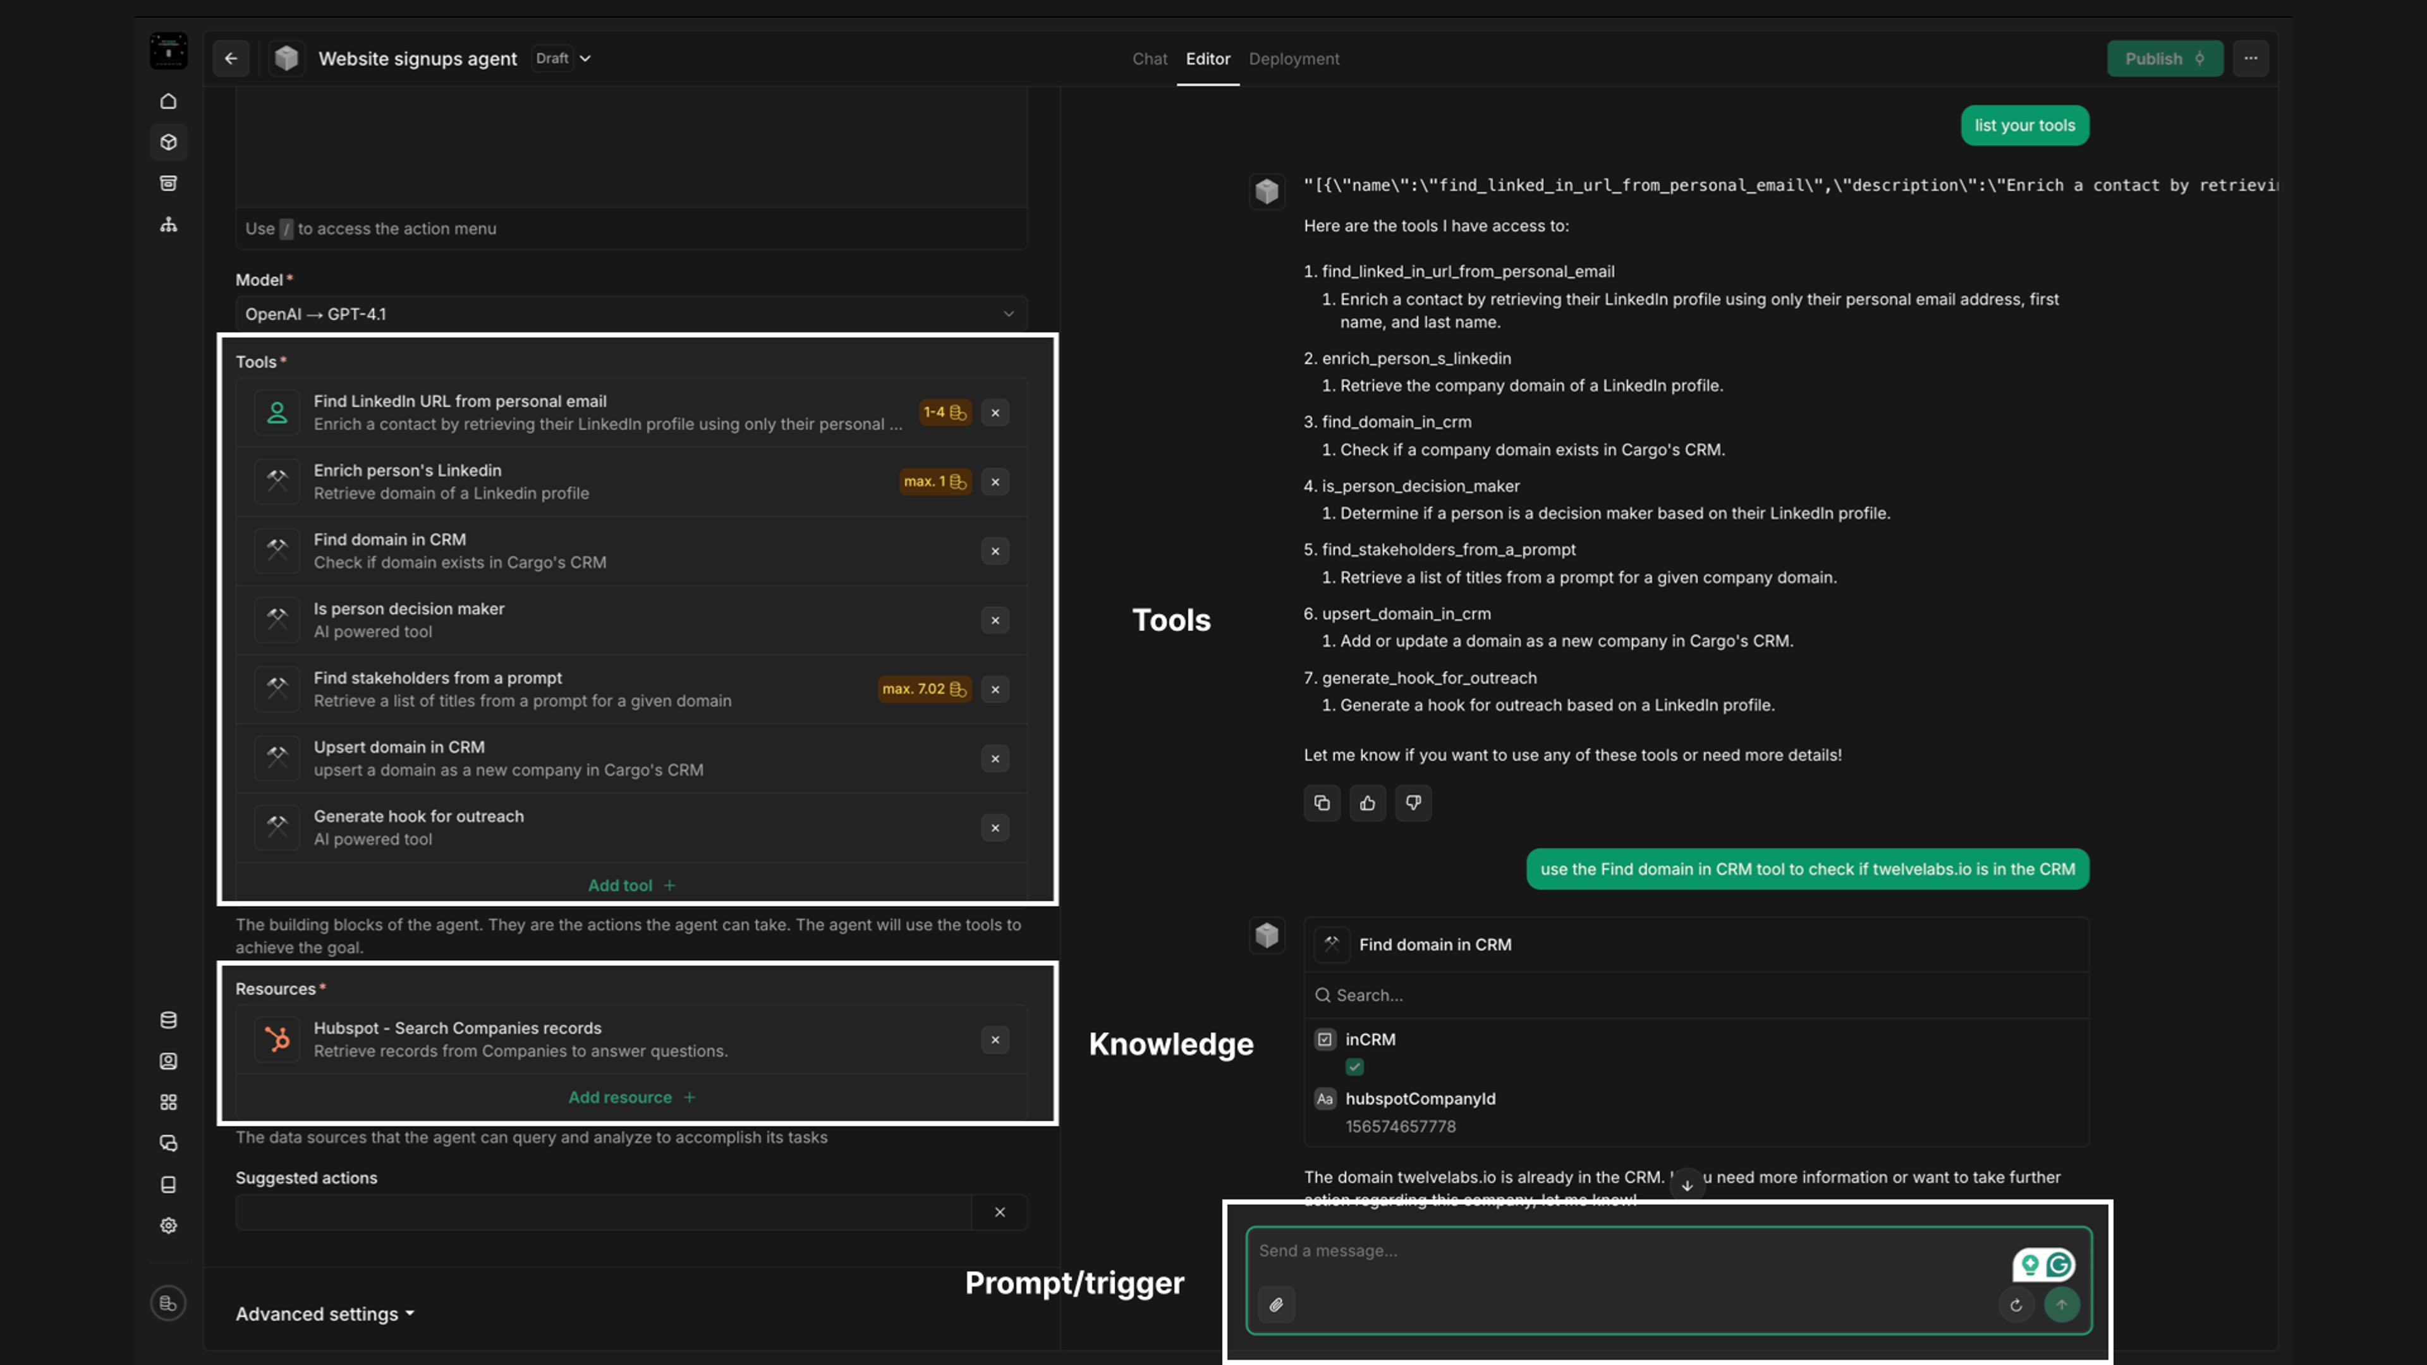Click the max. 1 credits badge

pos(935,482)
